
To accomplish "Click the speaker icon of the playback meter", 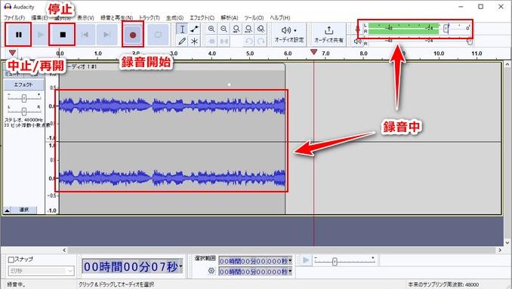I will tap(357, 42).
